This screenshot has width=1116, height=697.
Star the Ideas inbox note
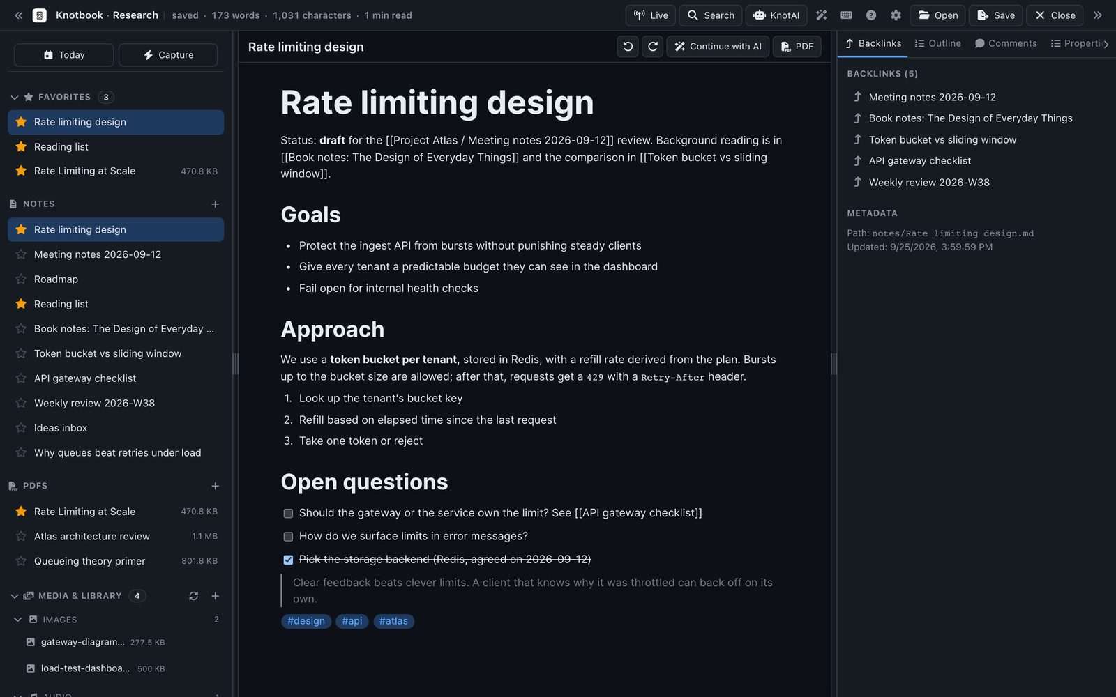[x=21, y=428]
